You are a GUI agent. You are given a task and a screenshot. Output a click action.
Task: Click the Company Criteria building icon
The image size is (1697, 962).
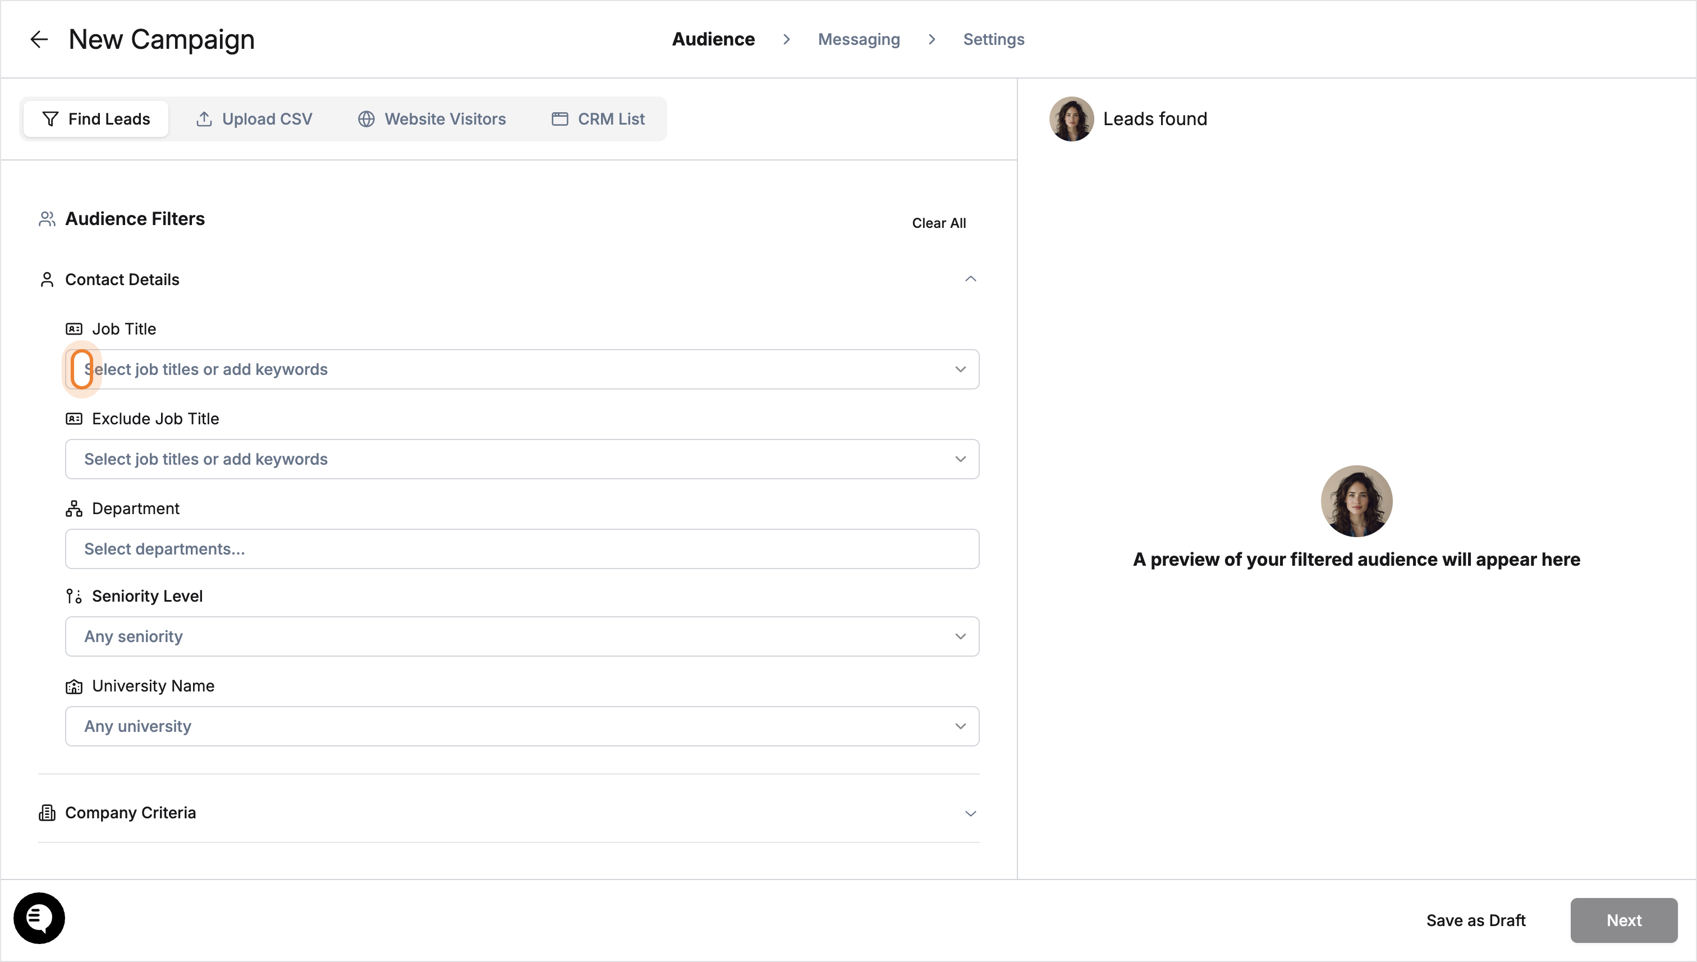47,813
